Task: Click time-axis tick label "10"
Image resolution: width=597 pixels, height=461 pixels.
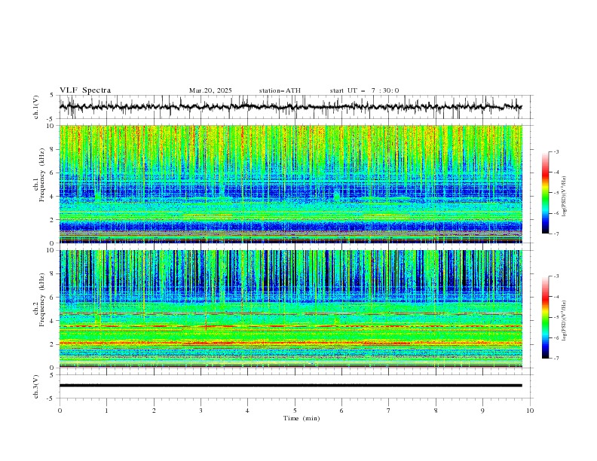Action: pyautogui.click(x=530, y=411)
